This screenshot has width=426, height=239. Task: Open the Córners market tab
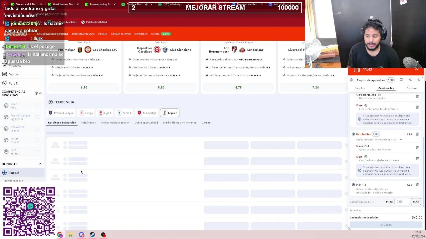(x=206, y=122)
